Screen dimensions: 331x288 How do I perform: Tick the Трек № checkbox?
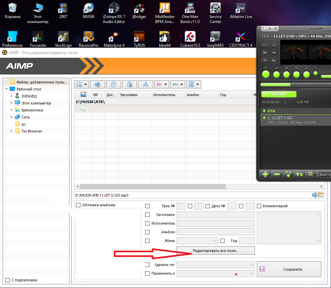(147, 206)
